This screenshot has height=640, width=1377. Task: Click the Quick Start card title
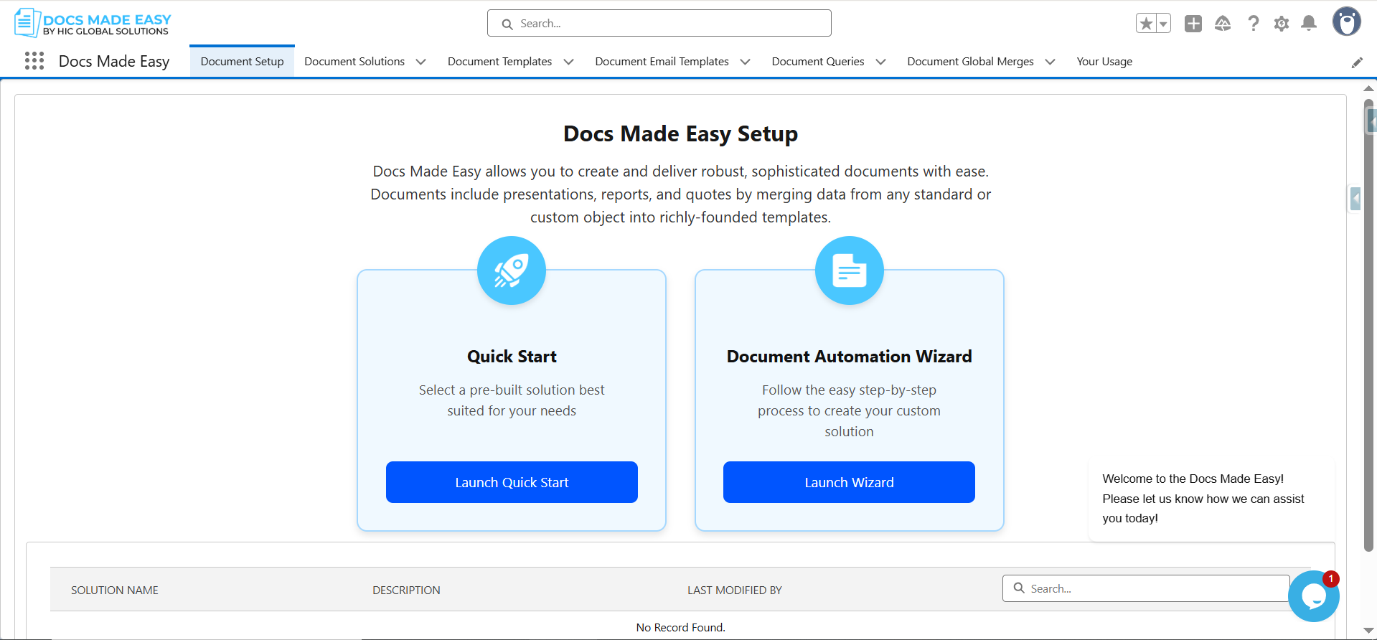[512, 357]
